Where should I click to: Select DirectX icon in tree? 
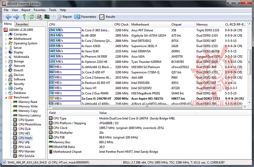[11, 70]
